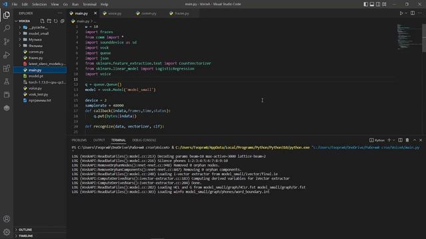The image size is (426, 239).
Task: Refresh the VOICEA explorer
Action: (x=56, y=21)
